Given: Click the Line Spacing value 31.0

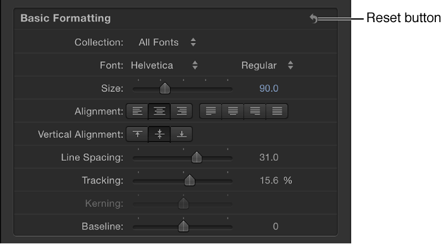Looking at the screenshot, I should [x=268, y=157].
